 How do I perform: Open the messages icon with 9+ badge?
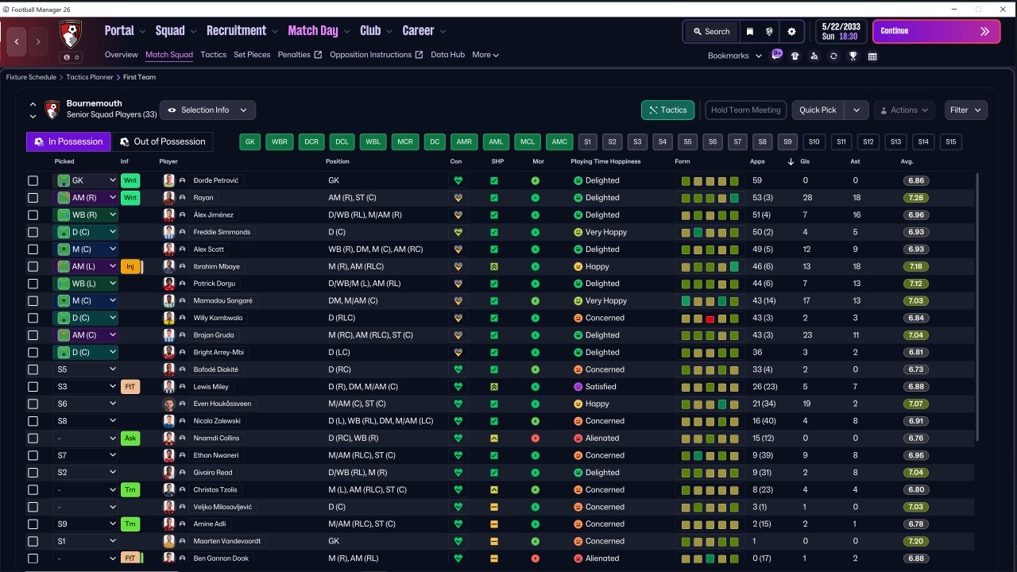(x=776, y=56)
